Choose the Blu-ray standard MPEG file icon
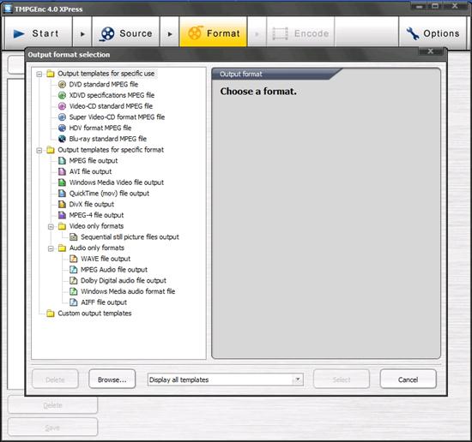The width and height of the screenshot is (472, 442). (x=62, y=139)
